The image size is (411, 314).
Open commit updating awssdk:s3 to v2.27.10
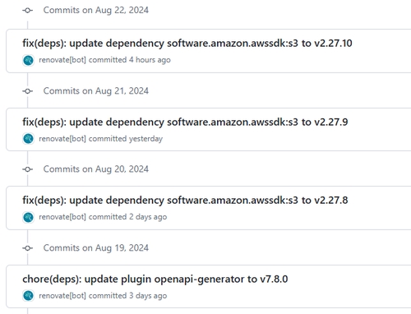coord(187,44)
